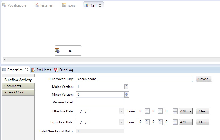
Task: Open the Rulers & Grid section
Action: [18, 92]
